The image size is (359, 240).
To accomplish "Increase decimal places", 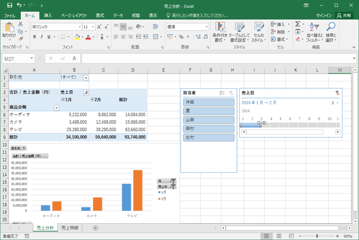I will pyautogui.click(x=198, y=36).
